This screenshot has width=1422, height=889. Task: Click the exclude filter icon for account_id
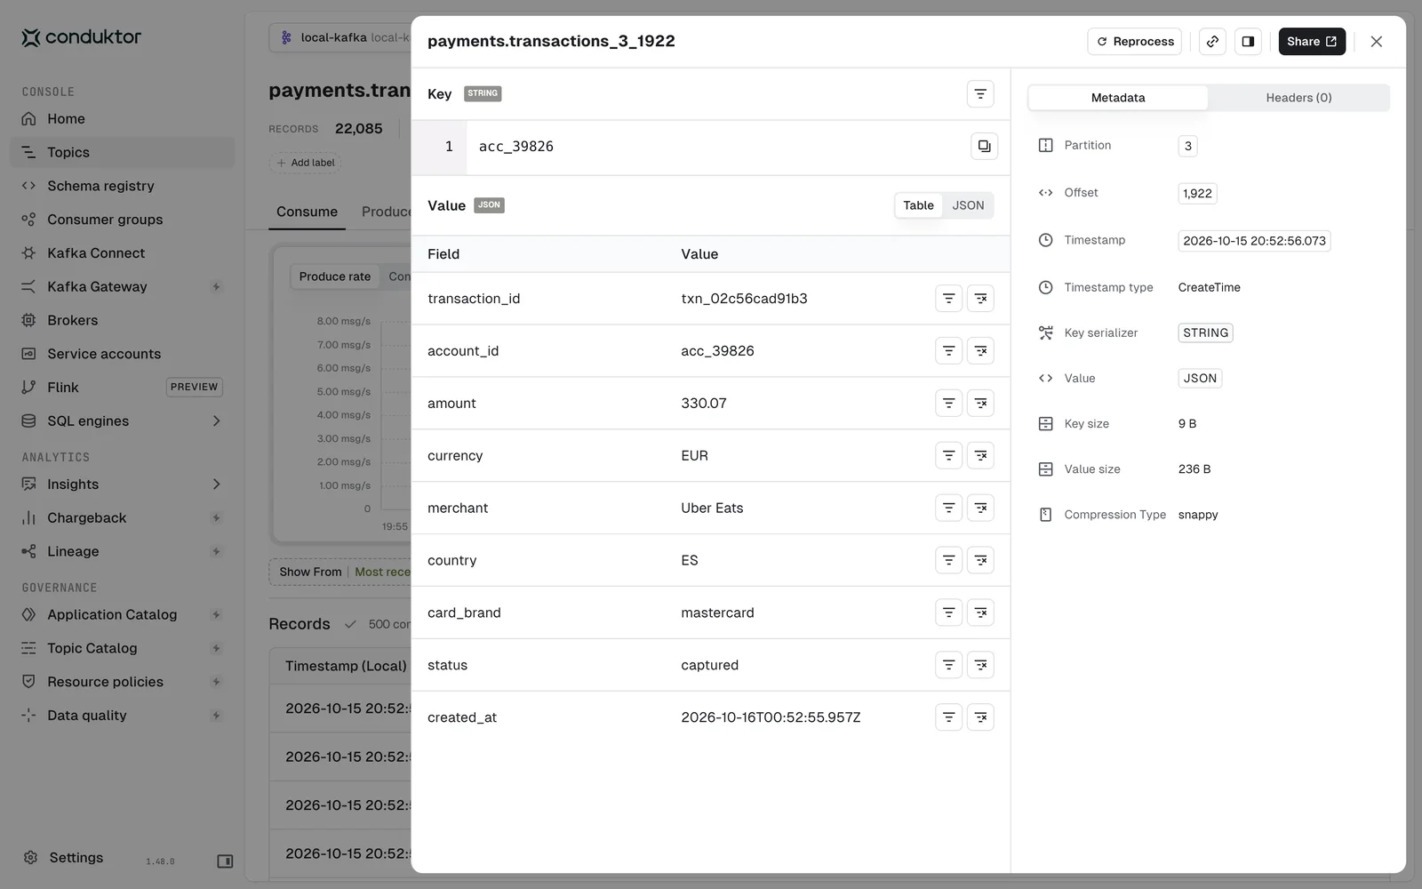[x=980, y=351]
